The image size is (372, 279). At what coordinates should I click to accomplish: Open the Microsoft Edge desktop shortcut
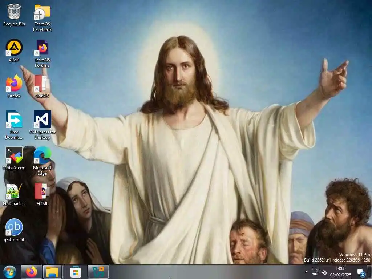coord(42,161)
